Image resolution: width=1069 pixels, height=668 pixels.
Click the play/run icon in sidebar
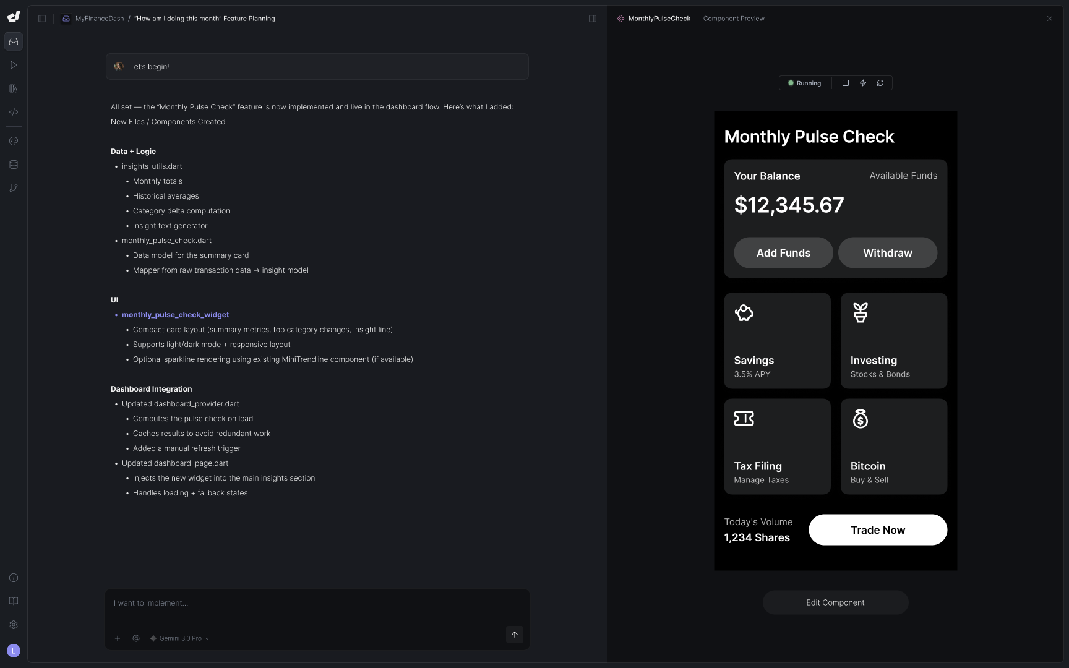point(14,65)
